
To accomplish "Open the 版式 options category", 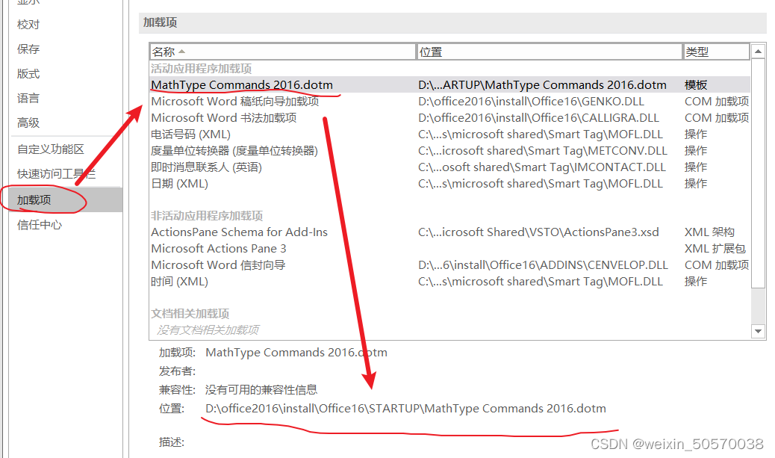I will 28,74.
